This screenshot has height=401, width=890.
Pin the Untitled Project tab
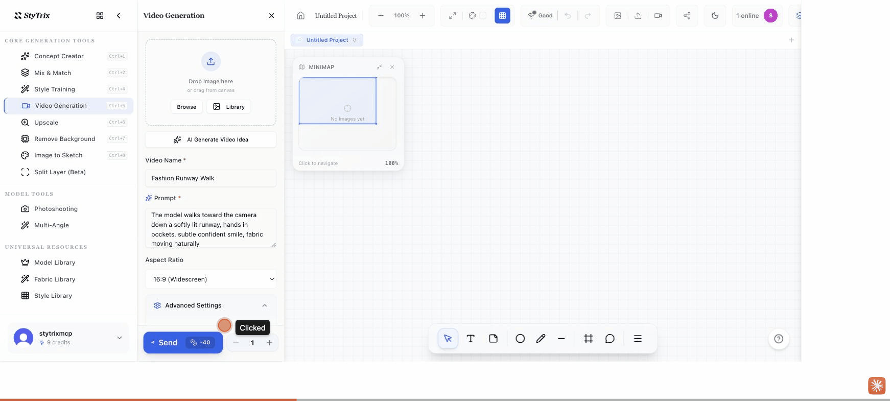click(355, 40)
